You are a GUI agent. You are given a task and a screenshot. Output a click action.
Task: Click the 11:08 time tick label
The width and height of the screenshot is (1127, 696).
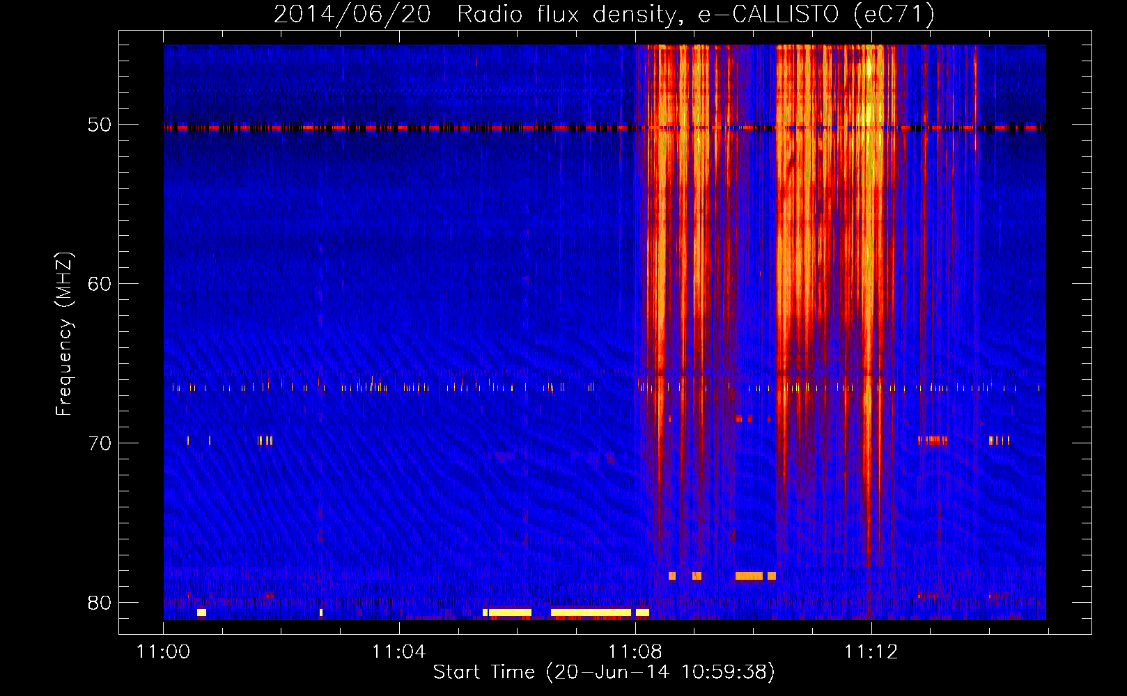point(635,652)
